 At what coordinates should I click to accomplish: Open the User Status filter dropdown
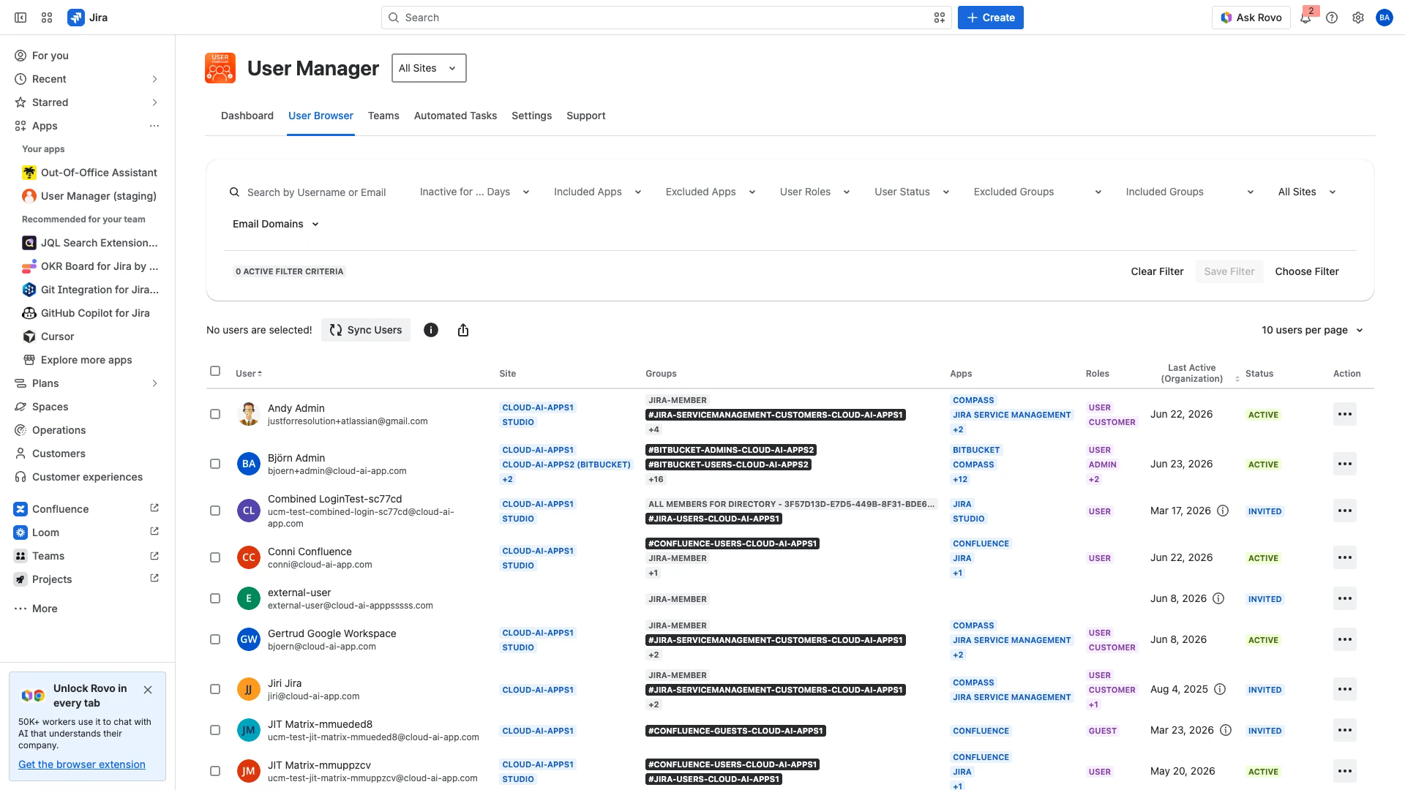[x=912, y=192]
